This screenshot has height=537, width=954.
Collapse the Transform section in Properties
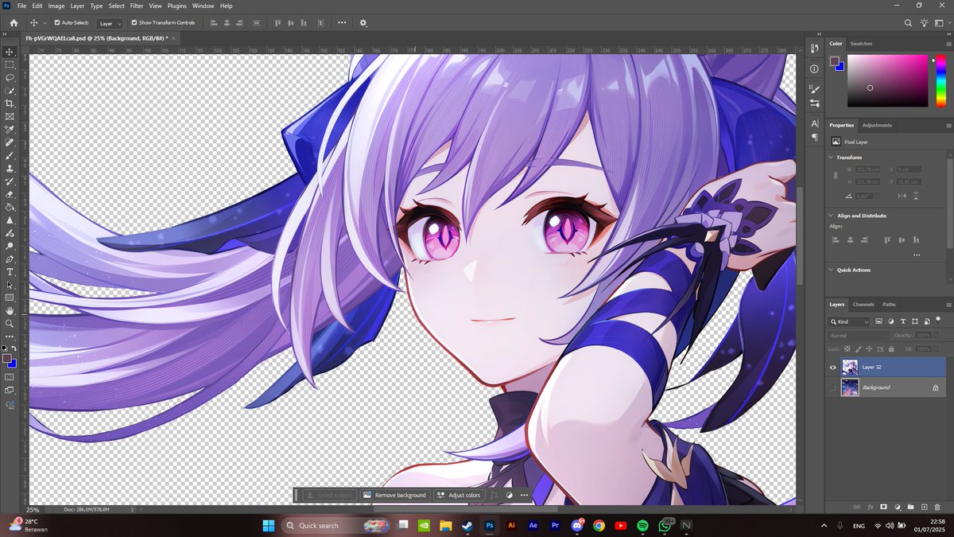[832, 158]
